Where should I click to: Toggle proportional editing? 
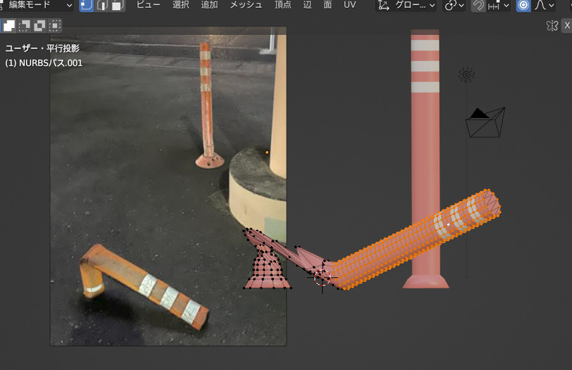click(523, 5)
